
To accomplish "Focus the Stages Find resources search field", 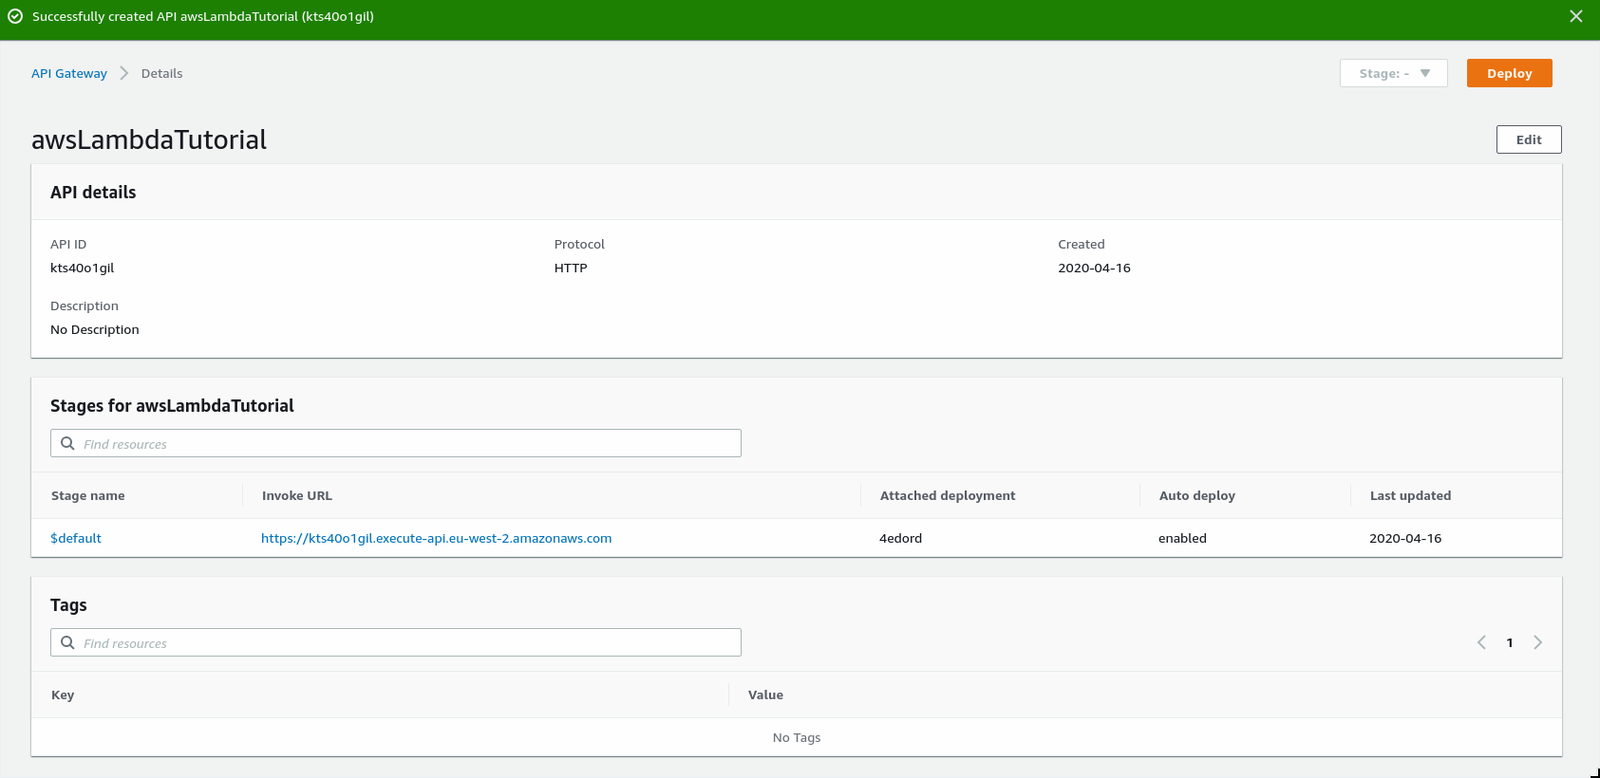I will [396, 443].
